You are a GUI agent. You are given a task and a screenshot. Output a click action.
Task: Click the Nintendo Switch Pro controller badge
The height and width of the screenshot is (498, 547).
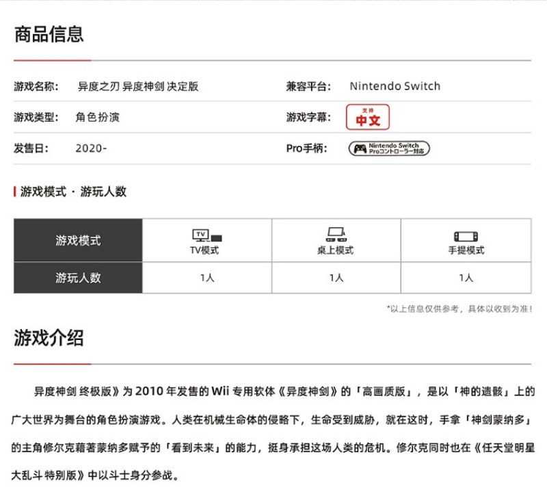pos(389,148)
